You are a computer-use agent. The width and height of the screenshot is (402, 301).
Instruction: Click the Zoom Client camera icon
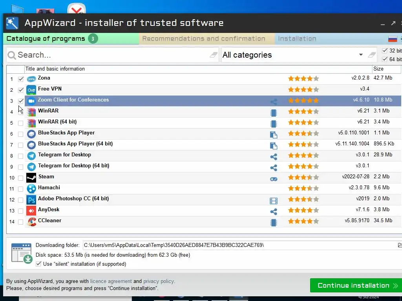31,101
